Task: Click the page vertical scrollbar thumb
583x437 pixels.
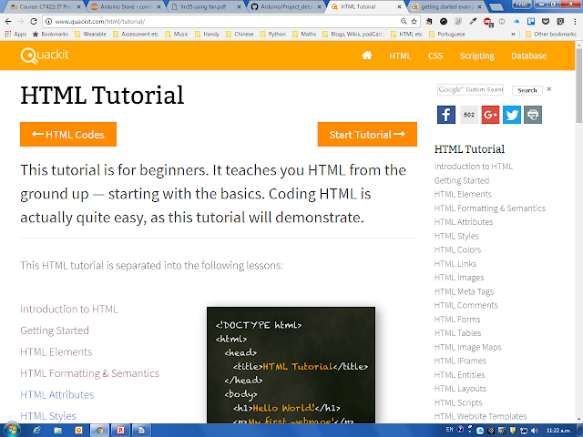Action: [x=579, y=86]
